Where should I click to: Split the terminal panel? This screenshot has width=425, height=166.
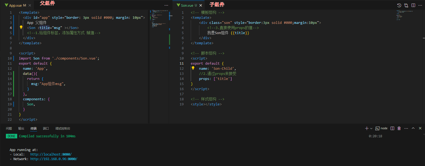[392, 128]
